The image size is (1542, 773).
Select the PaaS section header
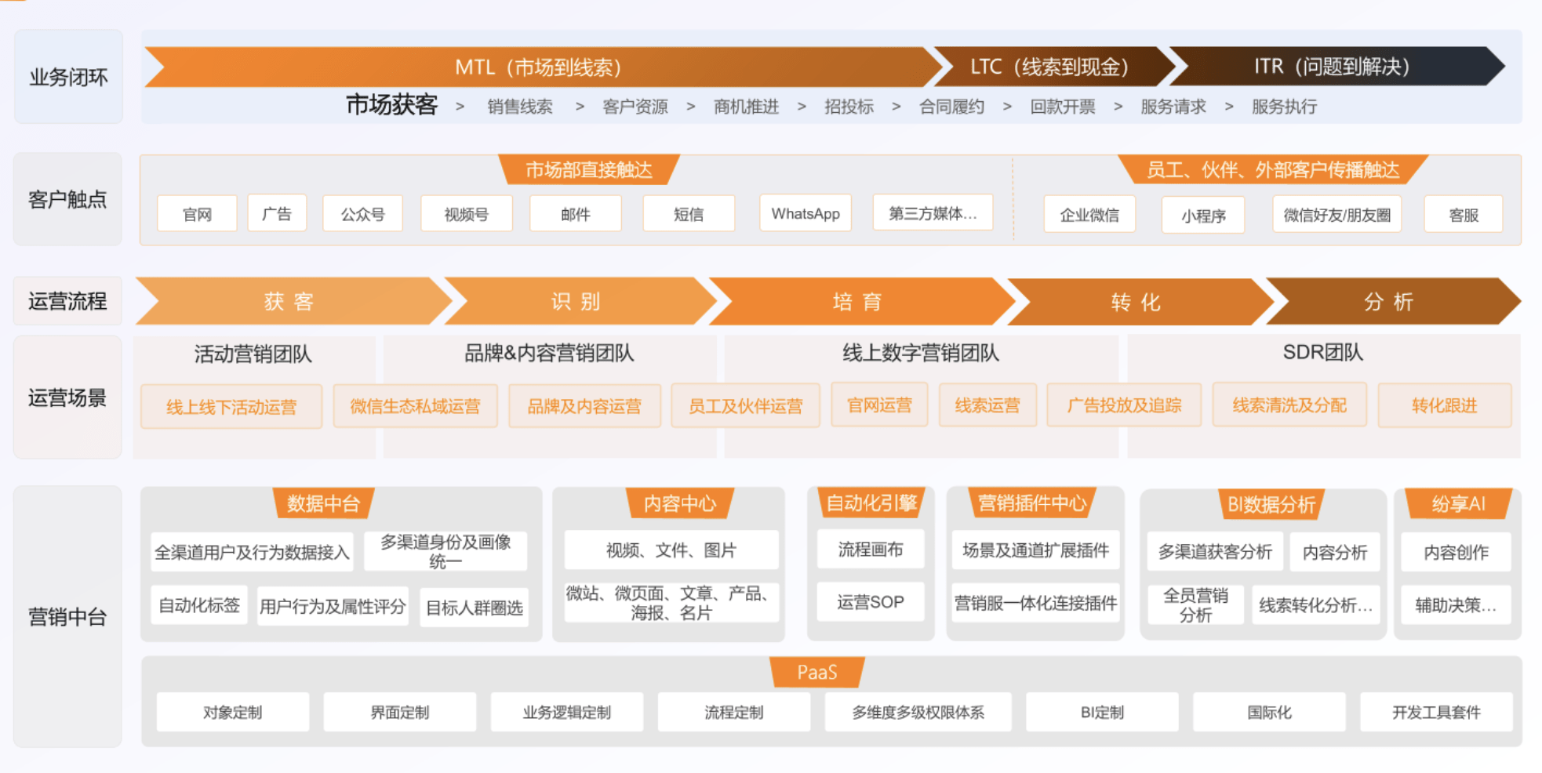816,672
